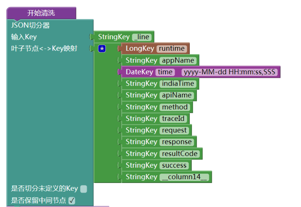The image size is (301, 207).
Task: Select StringKey label beside request
Action: coord(142,130)
